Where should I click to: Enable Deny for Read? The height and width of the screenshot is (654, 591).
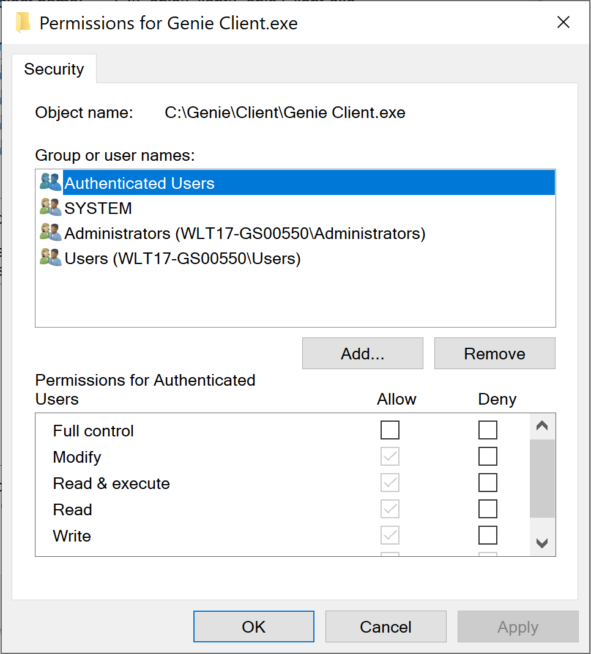coord(488,509)
